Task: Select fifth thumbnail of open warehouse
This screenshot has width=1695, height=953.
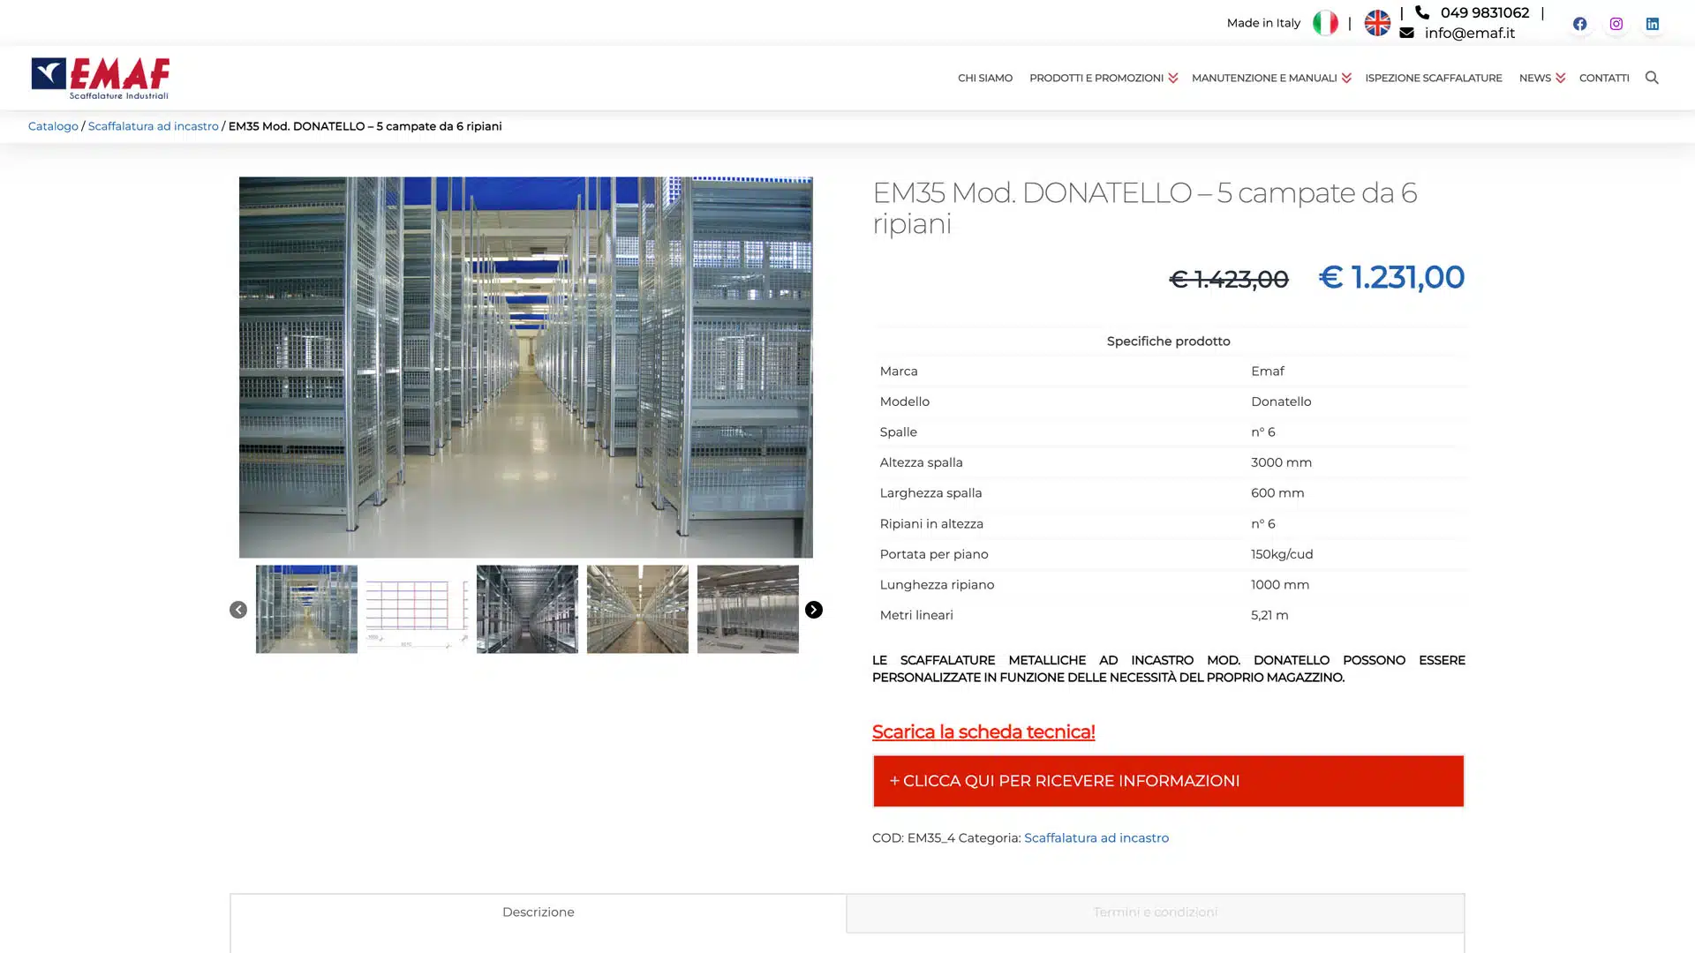Action: pos(748,609)
